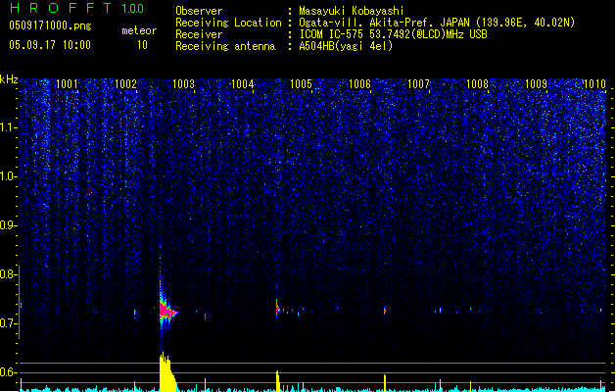Click the 0.8 frequency axis label
Image resolution: width=616 pixels, height=392 pixels.
[8, 274]
